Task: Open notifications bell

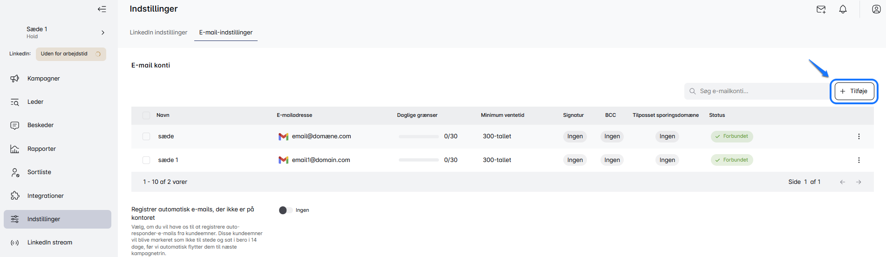Action: tap(843, 9)
